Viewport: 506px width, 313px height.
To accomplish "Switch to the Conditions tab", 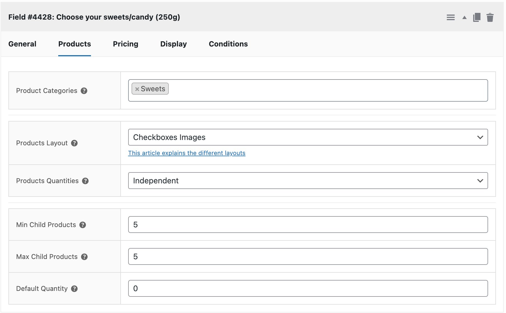I will click(x=228, y=44).
